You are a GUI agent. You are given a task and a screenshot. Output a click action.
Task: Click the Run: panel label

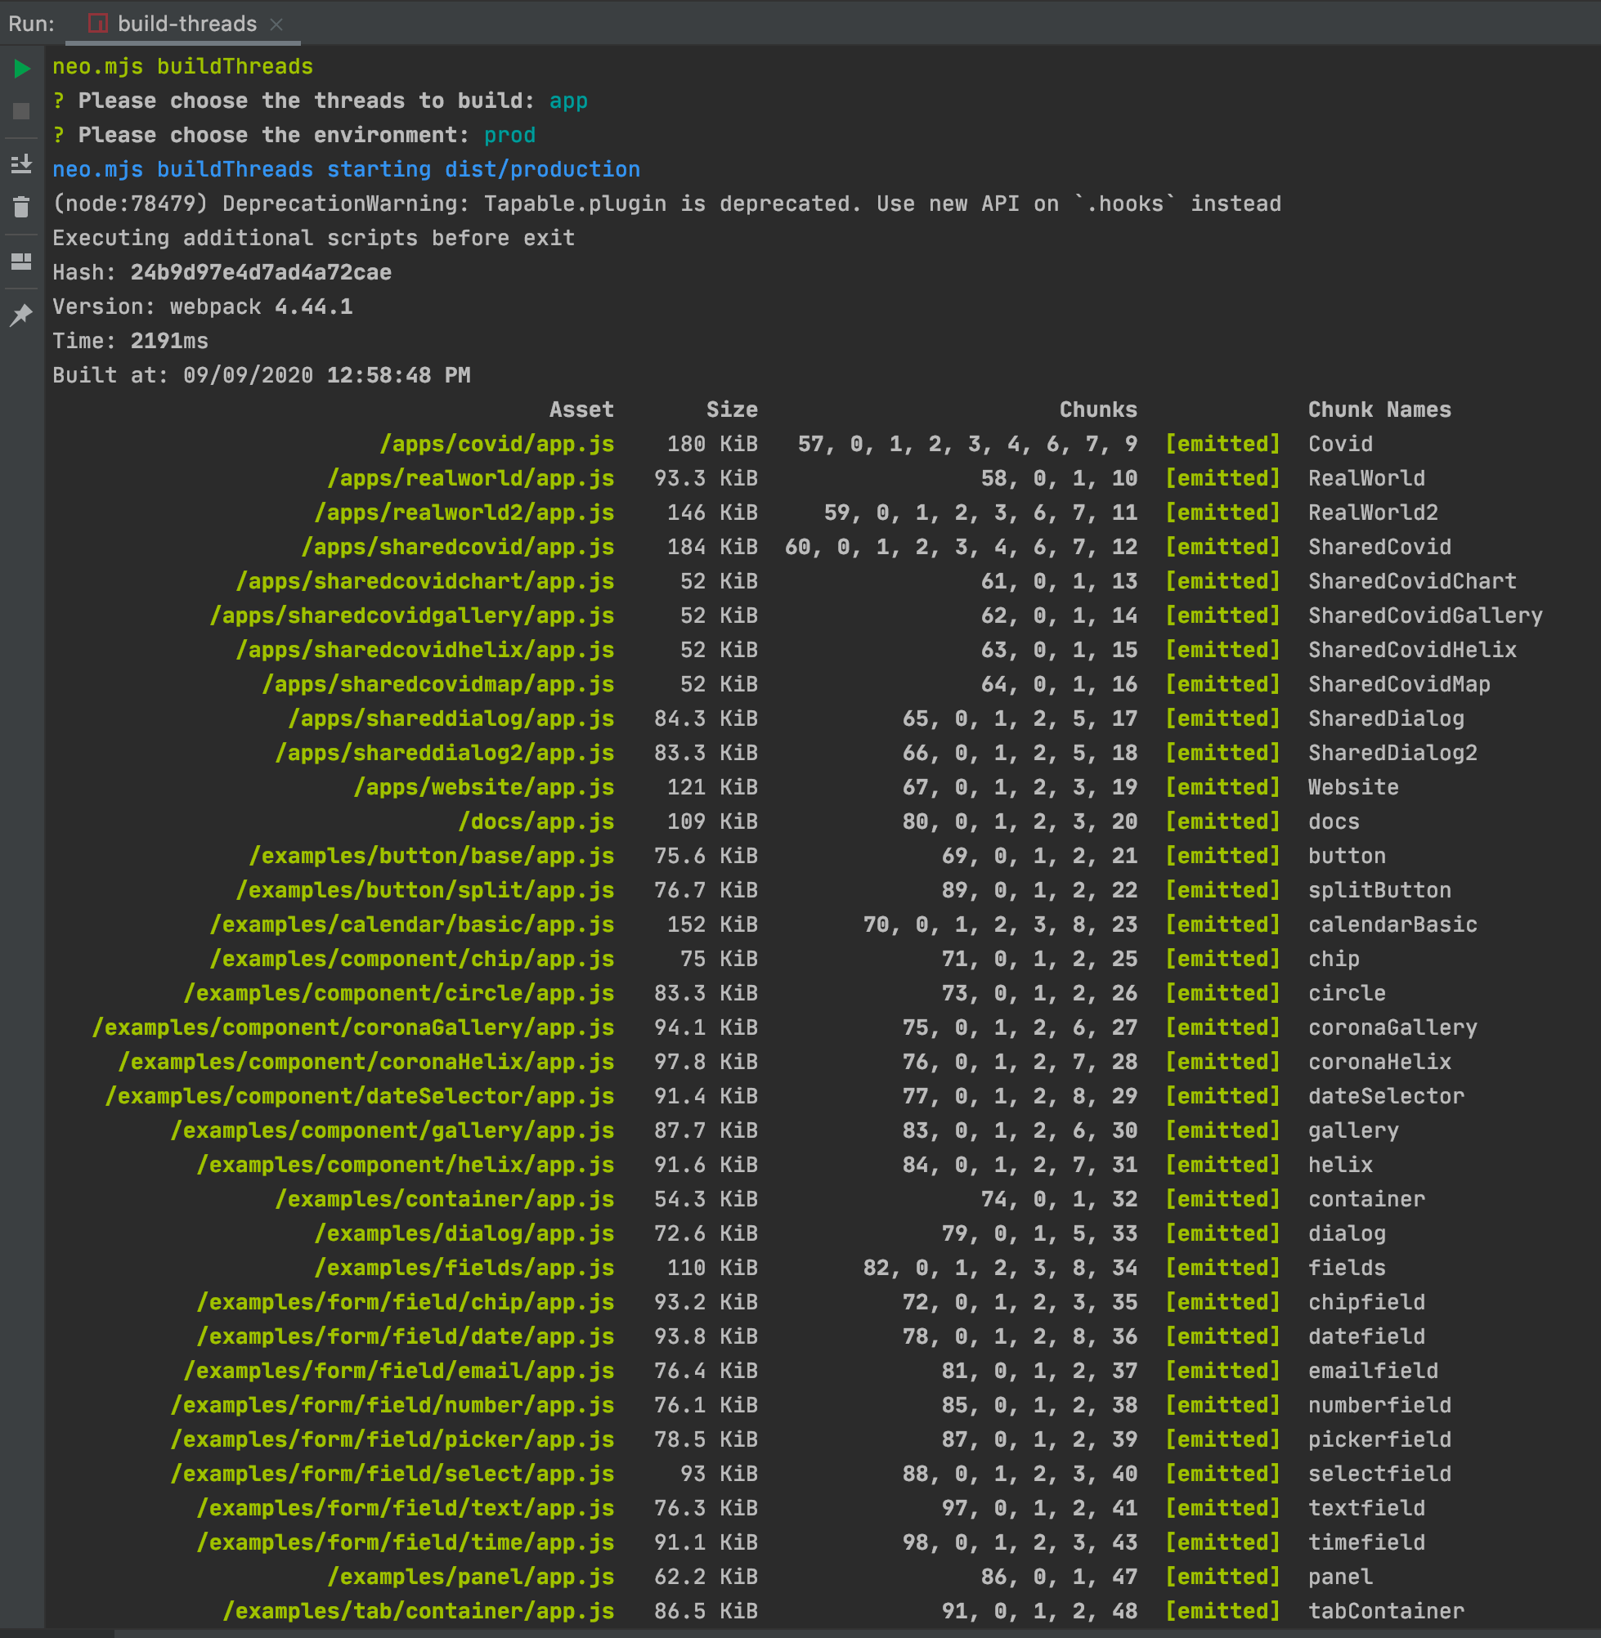31,24
